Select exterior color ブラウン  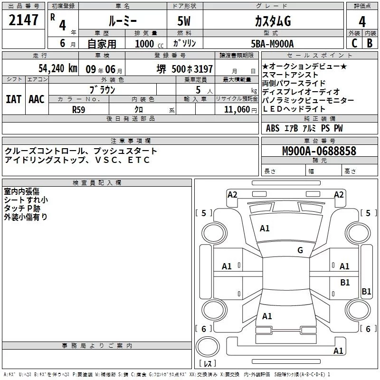point(102,90)
